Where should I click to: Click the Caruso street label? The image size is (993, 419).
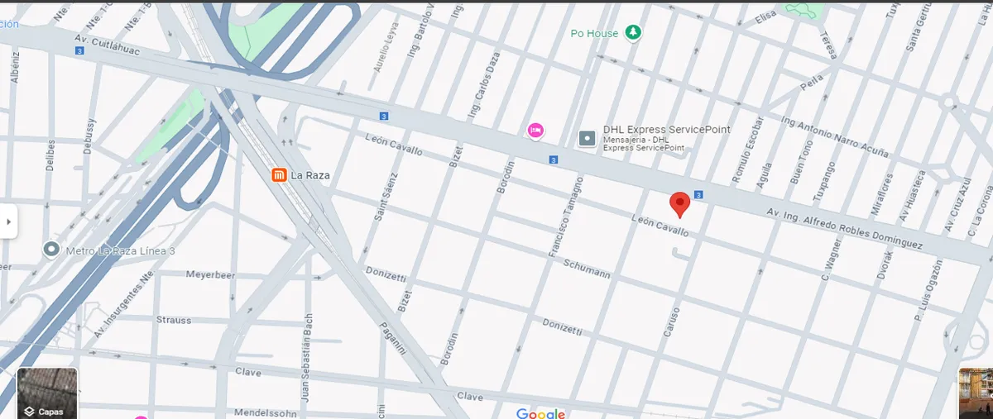click(x=671, y=324)
